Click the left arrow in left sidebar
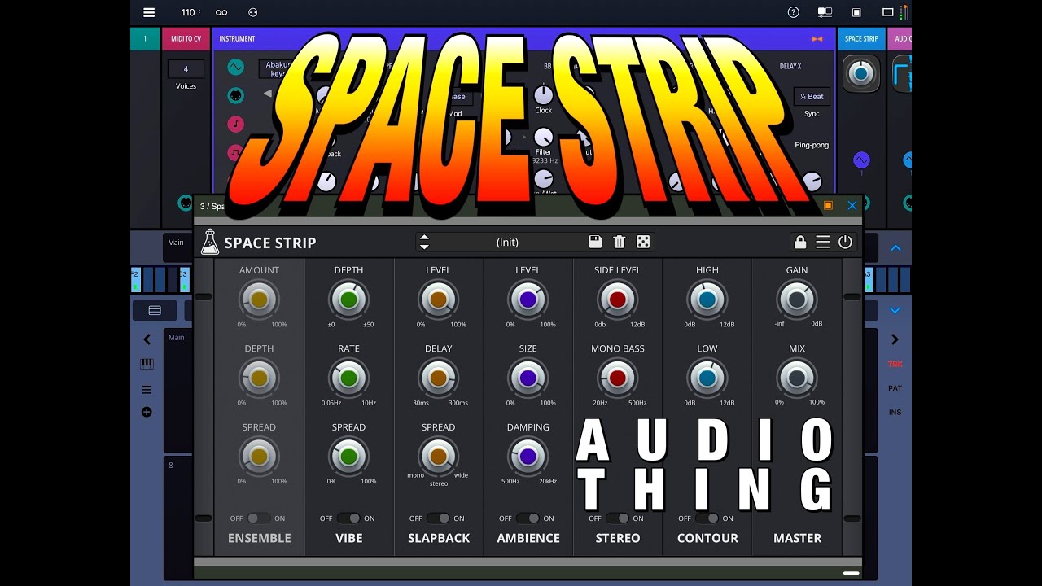 [x=147, y=339]
